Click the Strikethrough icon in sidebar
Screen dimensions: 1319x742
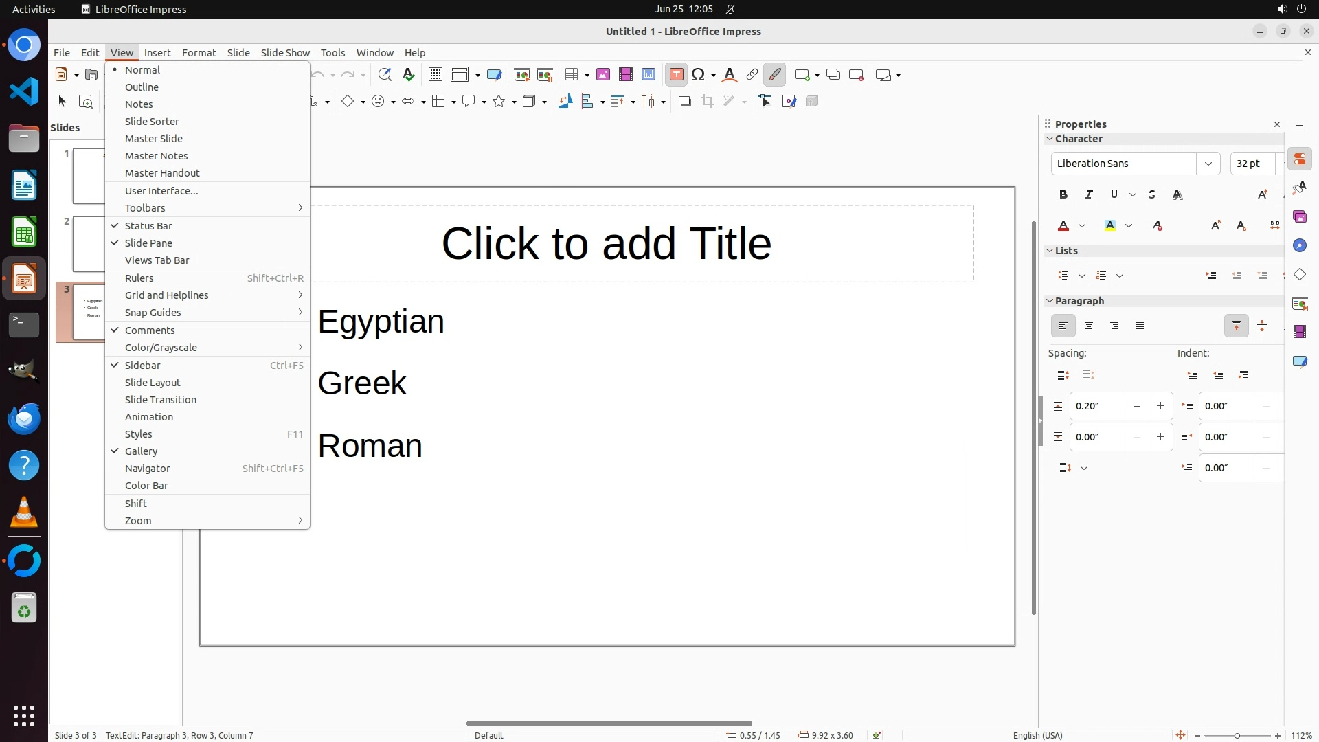point(1152,195)
